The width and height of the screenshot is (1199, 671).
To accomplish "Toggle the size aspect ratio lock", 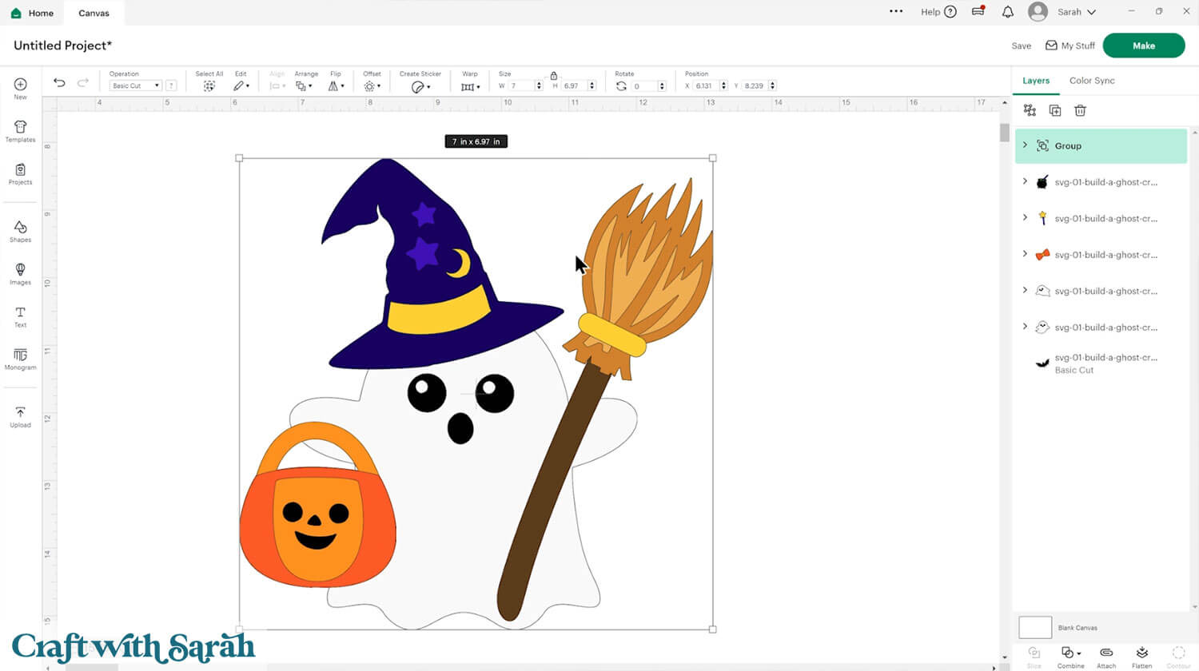I will [553, 75].
